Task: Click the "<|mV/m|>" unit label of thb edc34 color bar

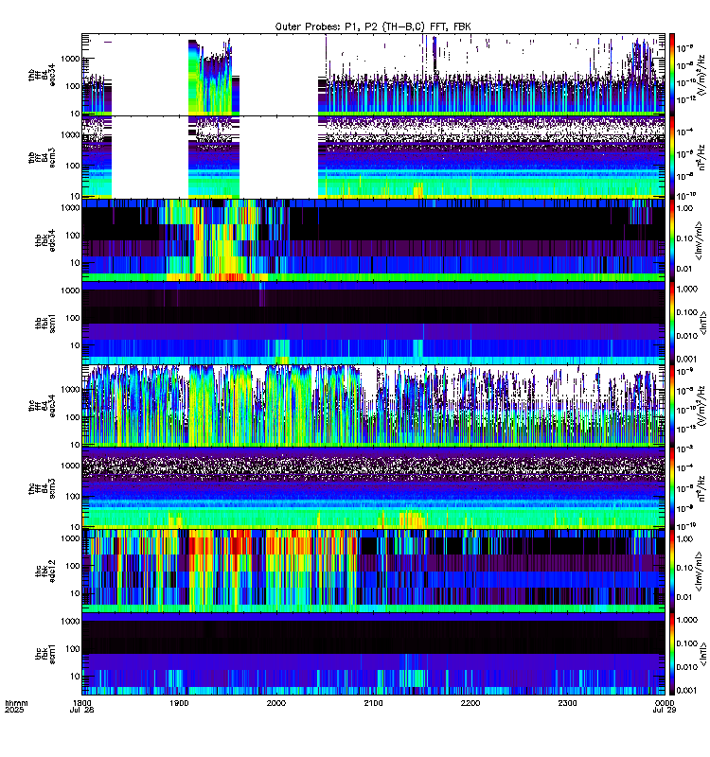Action: coord(699,241)
